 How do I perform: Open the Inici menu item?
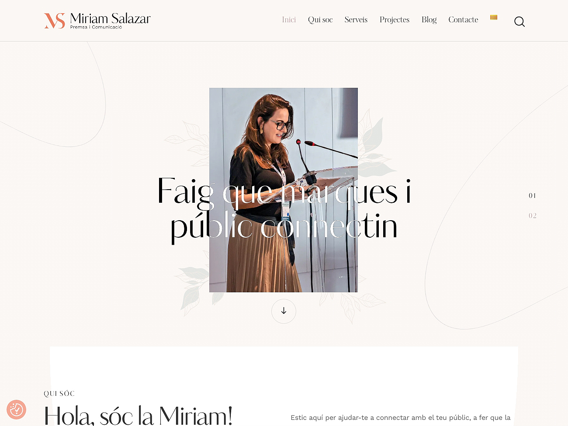click(x=289, y=20)
